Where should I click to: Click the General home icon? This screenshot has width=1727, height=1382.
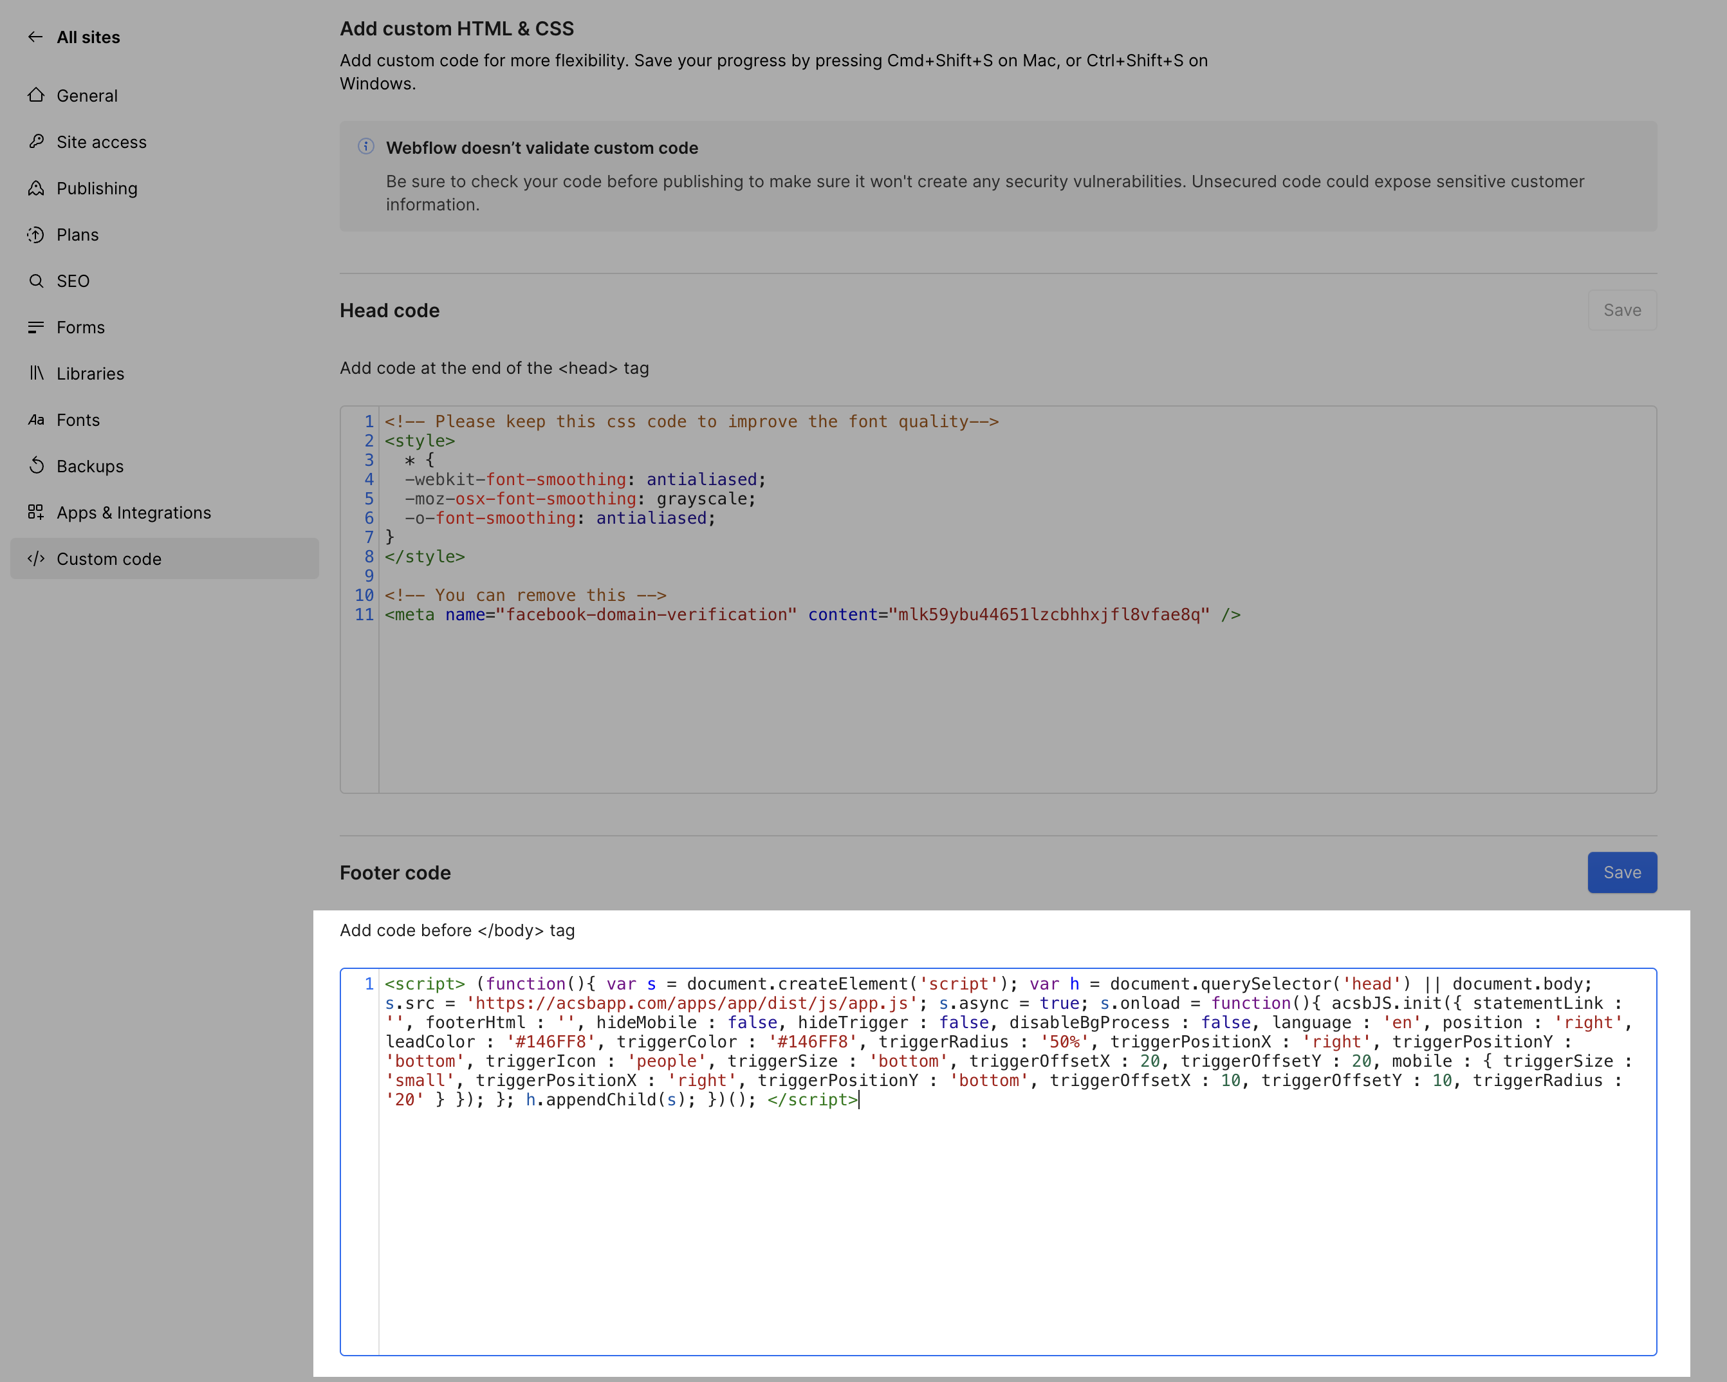pos(36,95)
